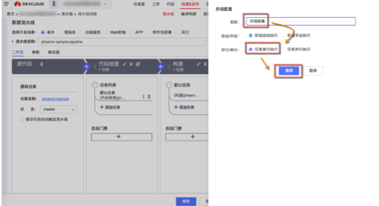Click 取消 in the 阶段配置 panel
379x206 pixels.
[x=313, y=70]
